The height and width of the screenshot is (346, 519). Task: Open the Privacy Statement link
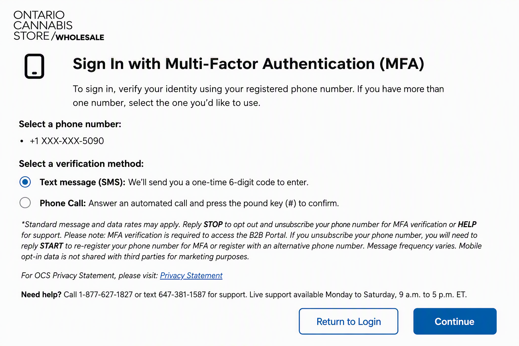(191, 276)
